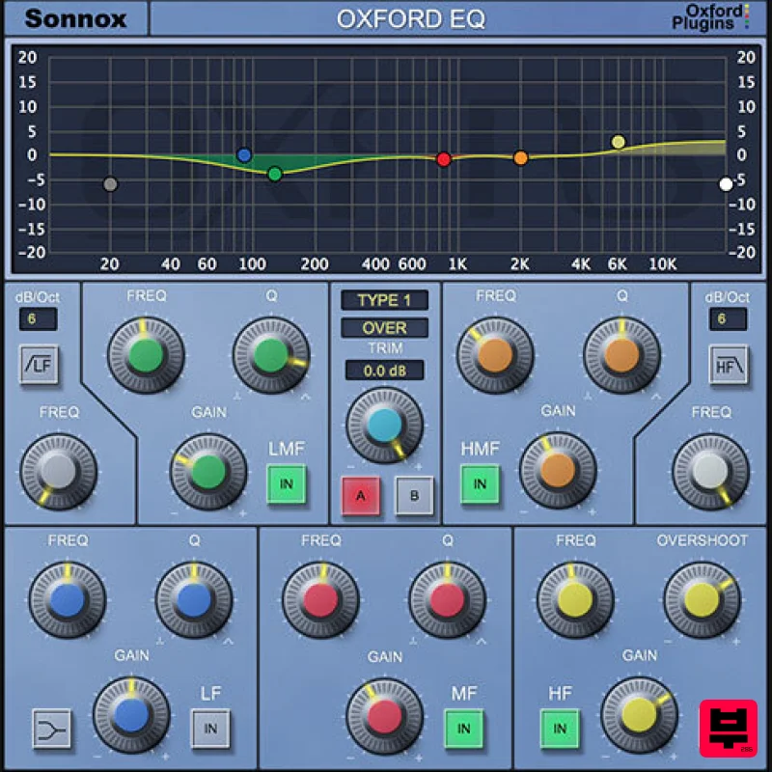Enable the LF band IN button

pyautogui.click(x=210, y=729)
